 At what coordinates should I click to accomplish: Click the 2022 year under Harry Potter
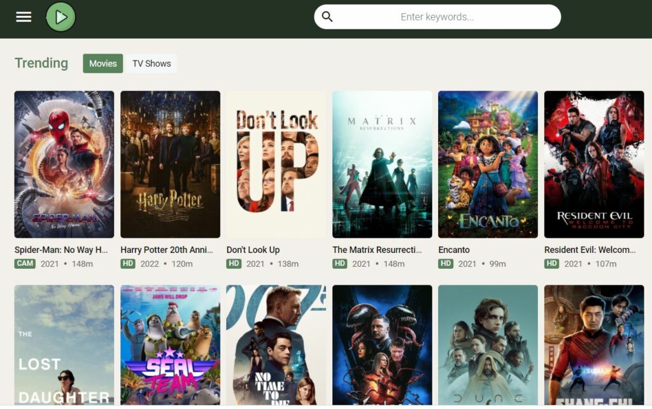[150, 264]
